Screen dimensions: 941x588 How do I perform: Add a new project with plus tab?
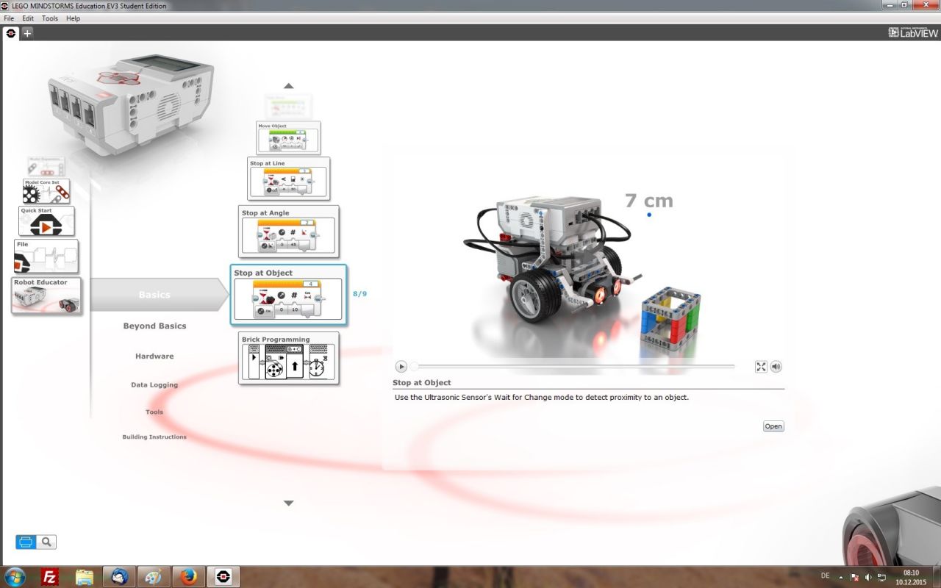tap(27, 33)
